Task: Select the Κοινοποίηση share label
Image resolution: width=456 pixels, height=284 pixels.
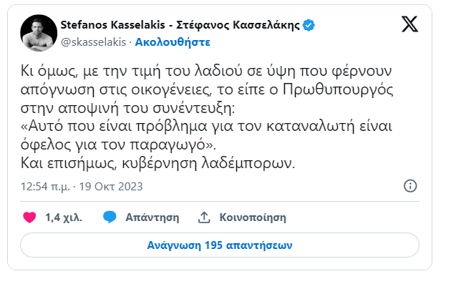Action: coord(253,217)
